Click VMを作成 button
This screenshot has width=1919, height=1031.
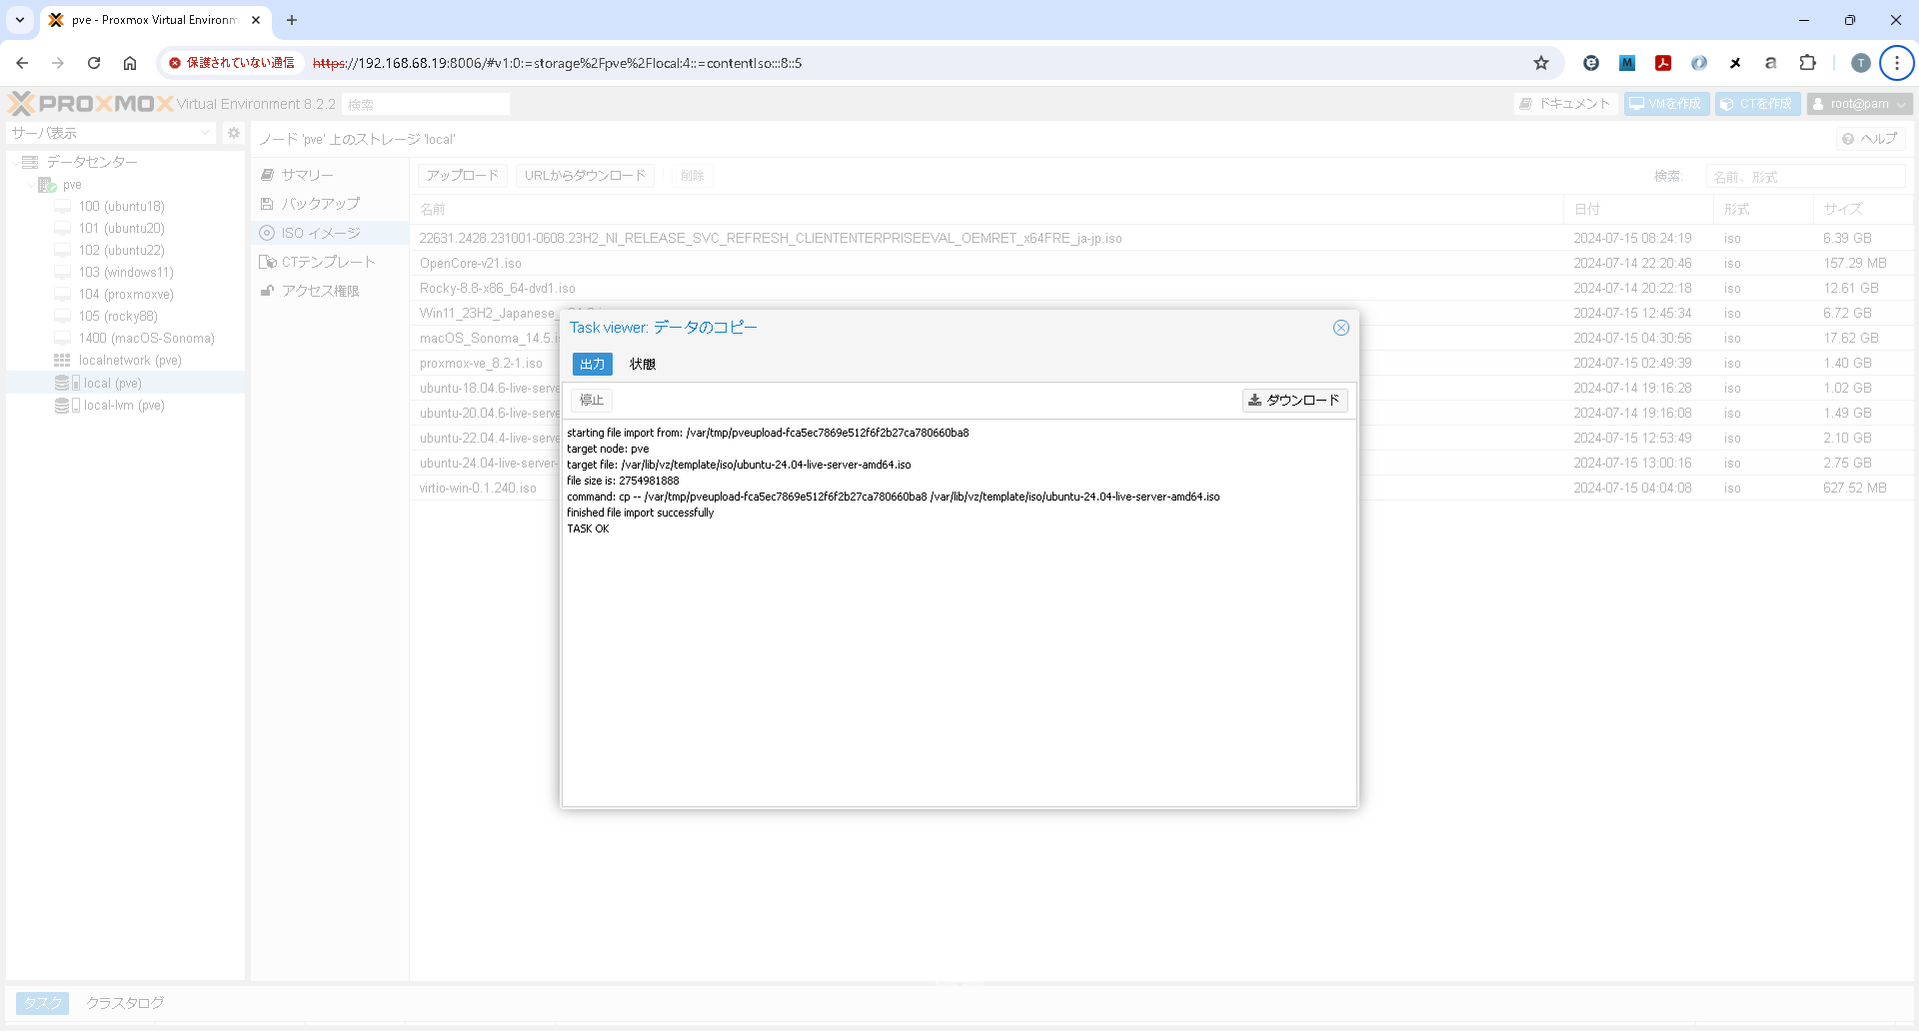pos(1666,104)
